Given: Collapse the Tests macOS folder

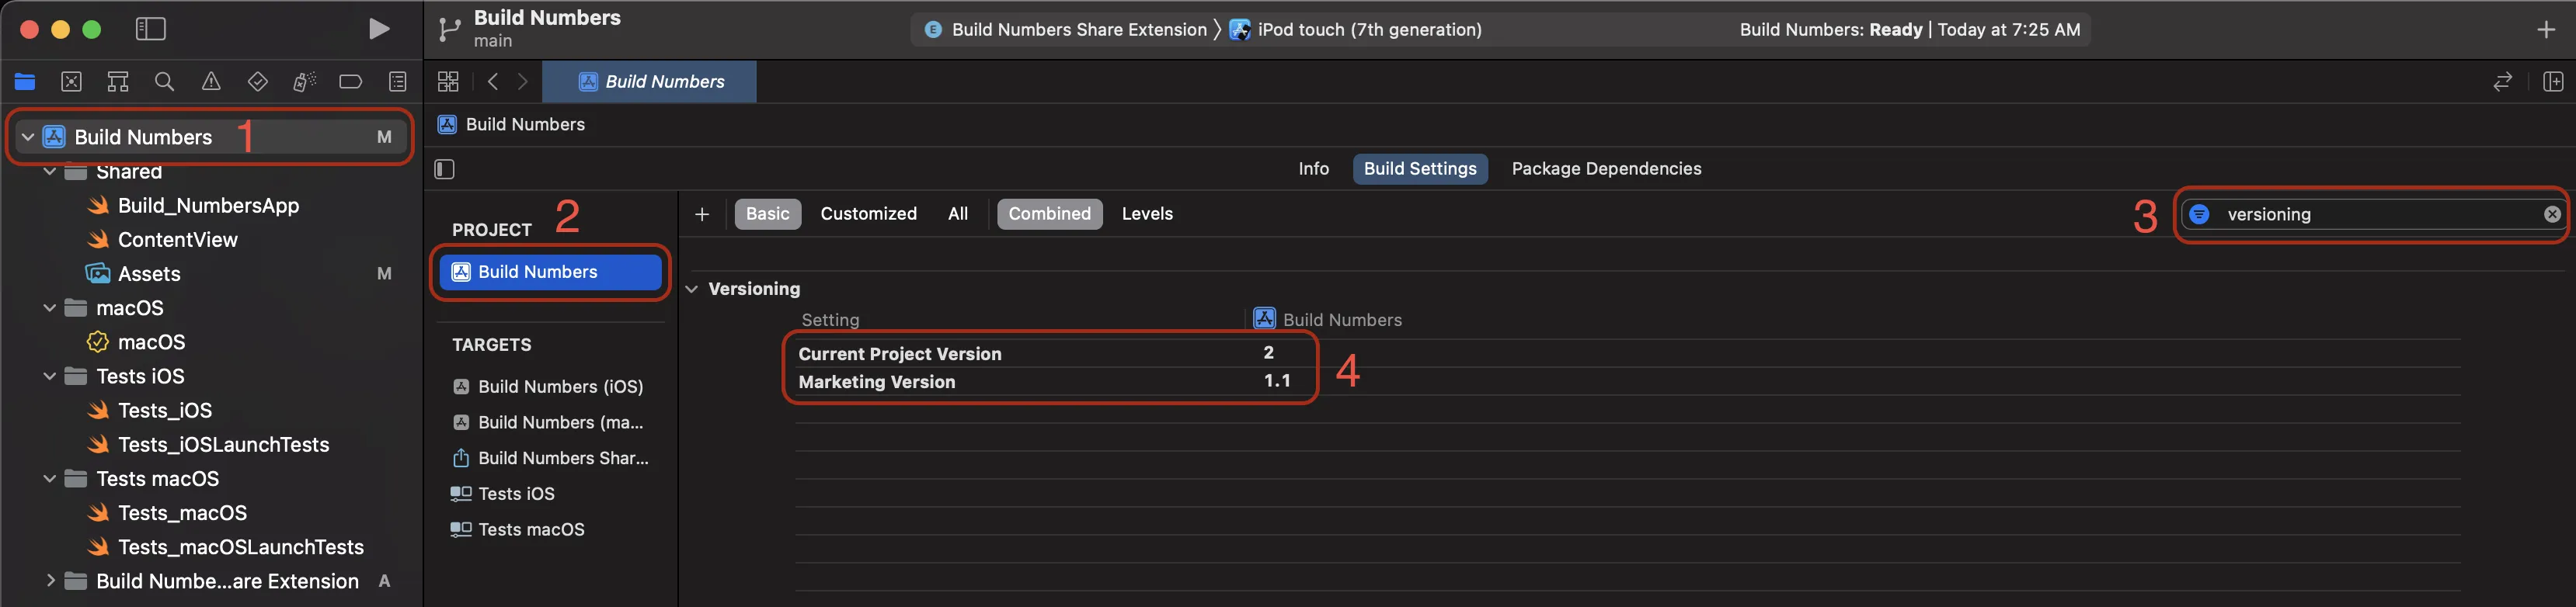Looking at the screenshot, I should (50, 479).
